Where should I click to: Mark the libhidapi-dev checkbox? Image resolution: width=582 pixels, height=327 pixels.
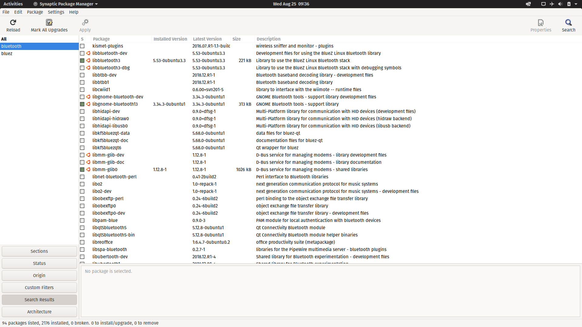point(82,111)
